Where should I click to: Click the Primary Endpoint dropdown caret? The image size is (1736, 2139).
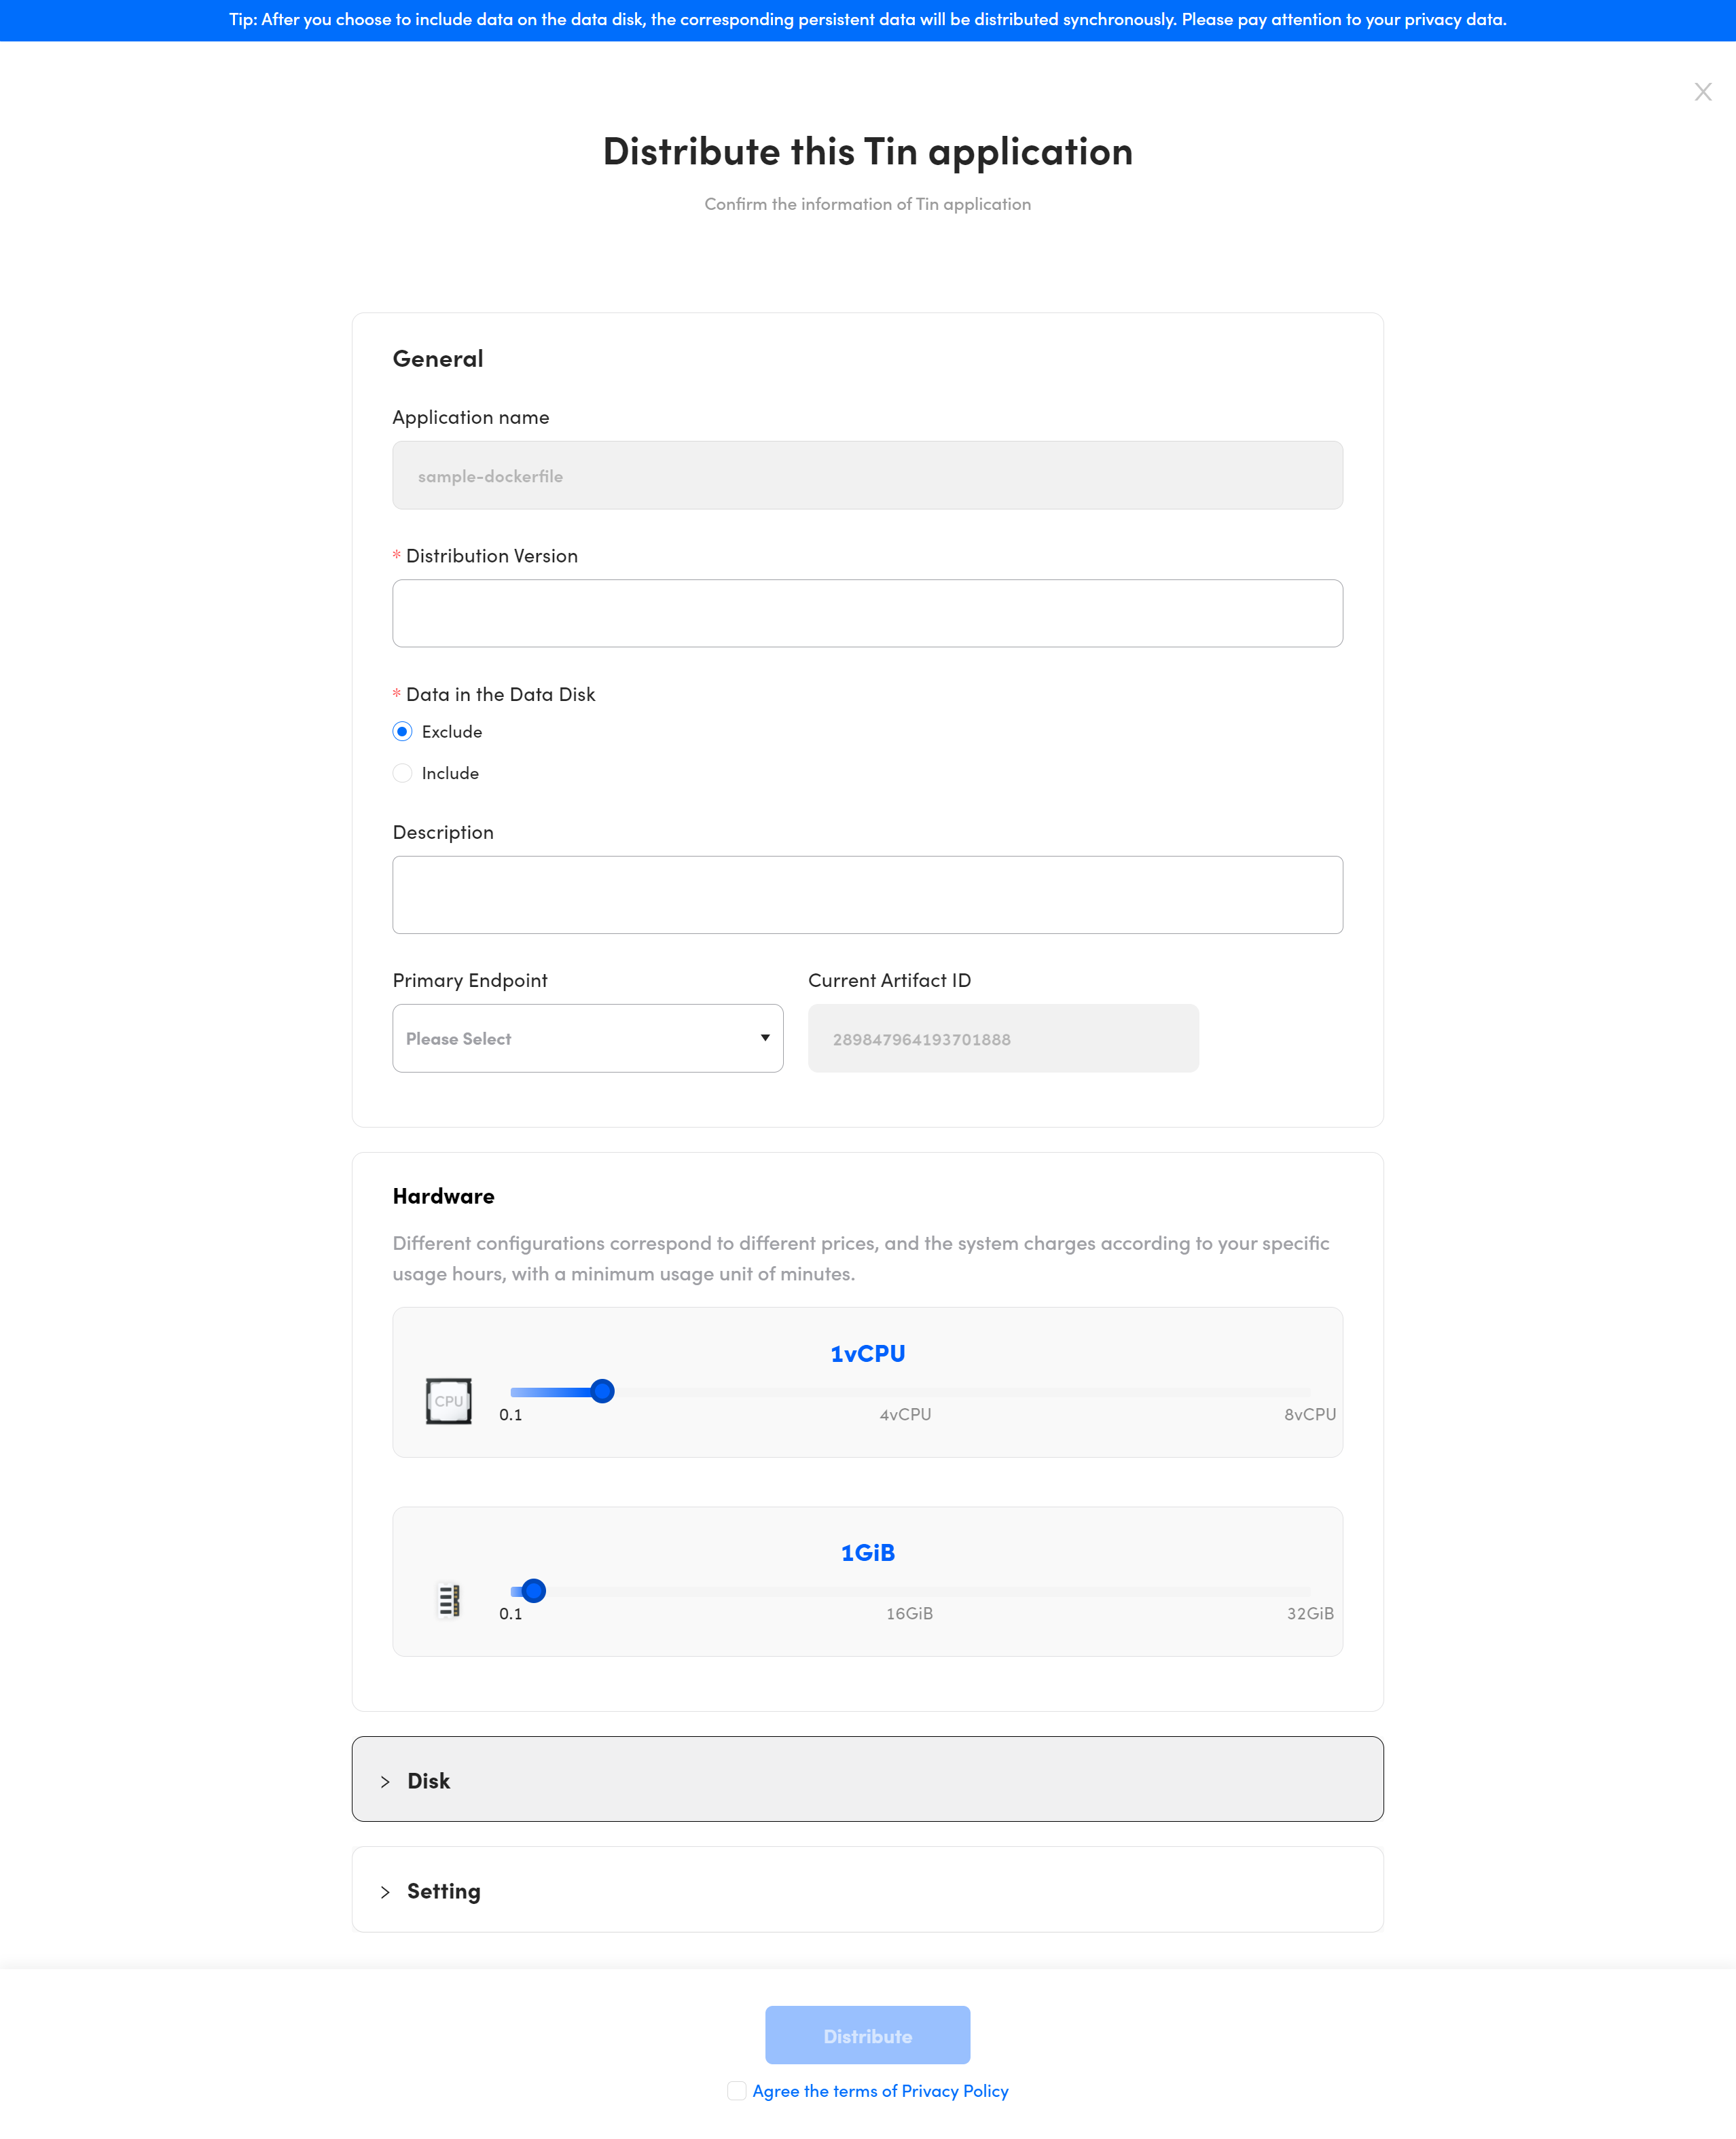[765, 1038]
